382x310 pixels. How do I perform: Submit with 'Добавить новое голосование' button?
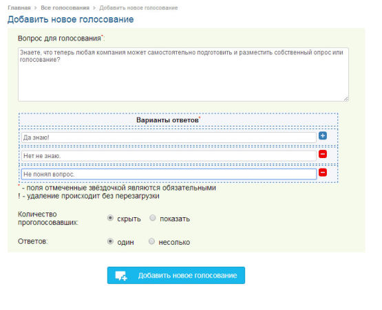point(176,275)
